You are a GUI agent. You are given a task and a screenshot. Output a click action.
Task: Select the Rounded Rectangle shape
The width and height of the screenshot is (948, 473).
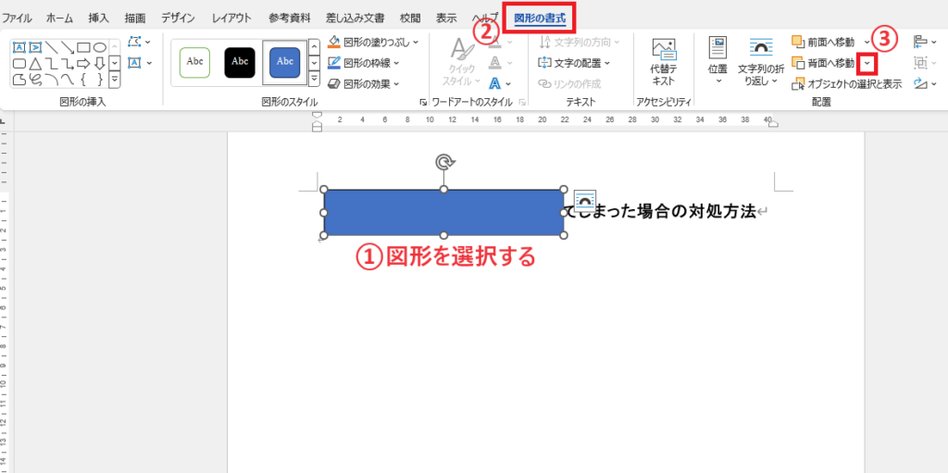coord(19,63)
